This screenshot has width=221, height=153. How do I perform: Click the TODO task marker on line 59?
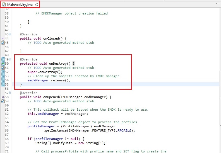3,101
